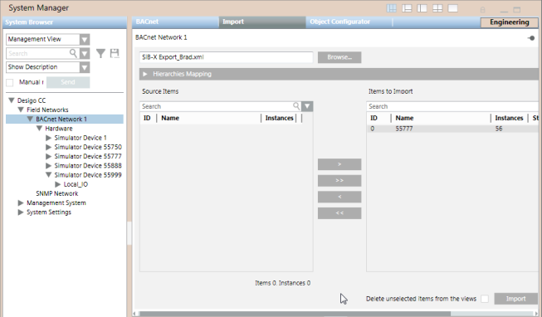Select the single-pane layout icon
The height and width of the screenshot is (317, 542).
click(453, 8)
